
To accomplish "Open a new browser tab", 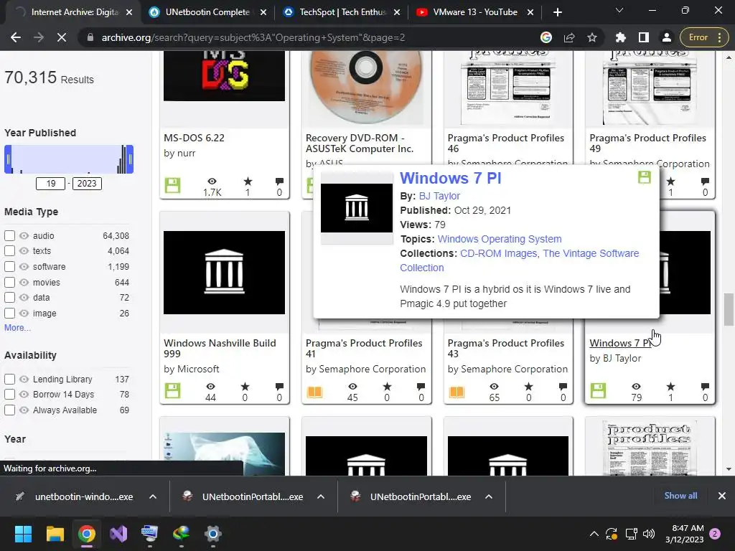I will (x=557, y=12).
